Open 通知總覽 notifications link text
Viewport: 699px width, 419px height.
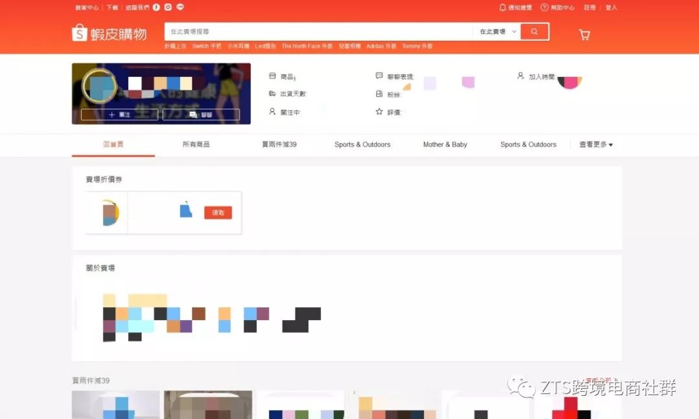[520, 8]
